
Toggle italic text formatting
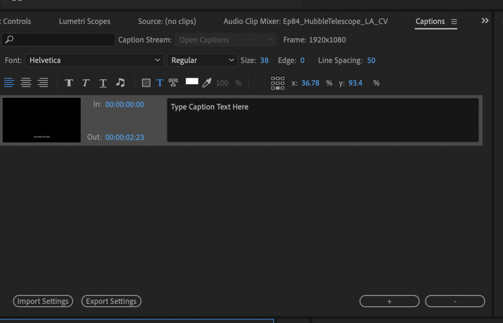click(x=85, y=83)
